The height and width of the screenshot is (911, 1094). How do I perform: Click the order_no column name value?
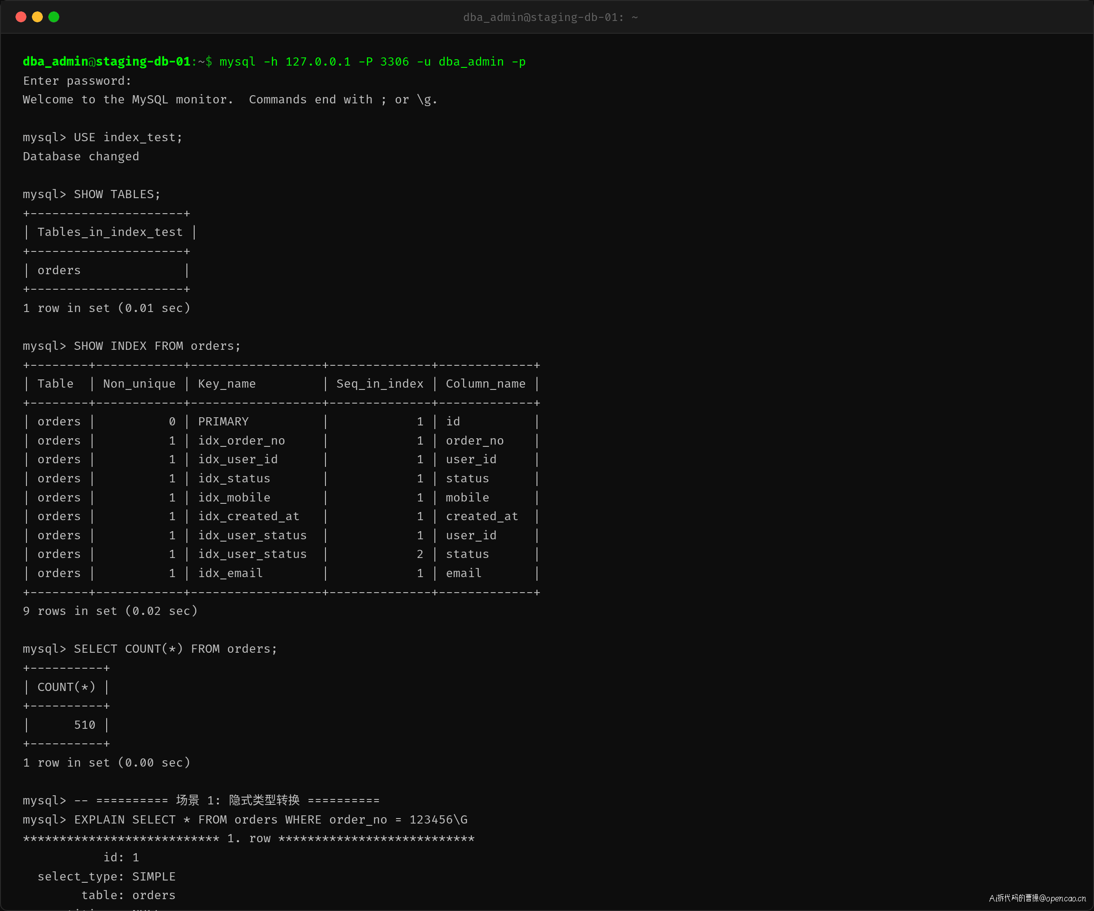475,440
